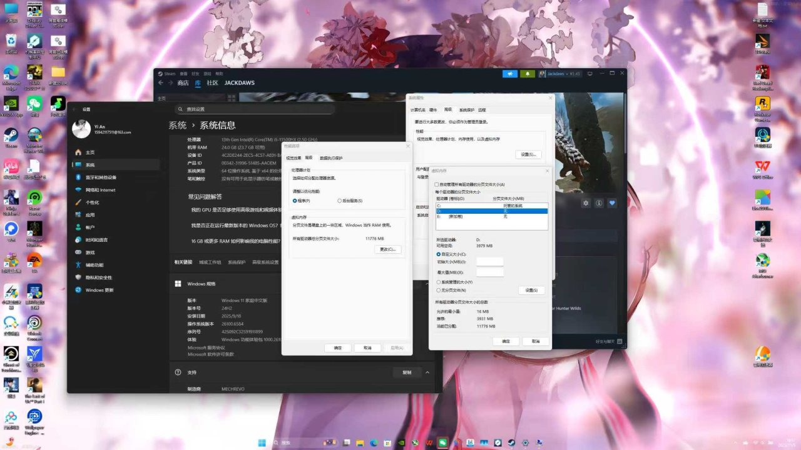Screen dimensions: 801x450
Task: Open the WeChat icon on the desktop
Action: [35, 103]
